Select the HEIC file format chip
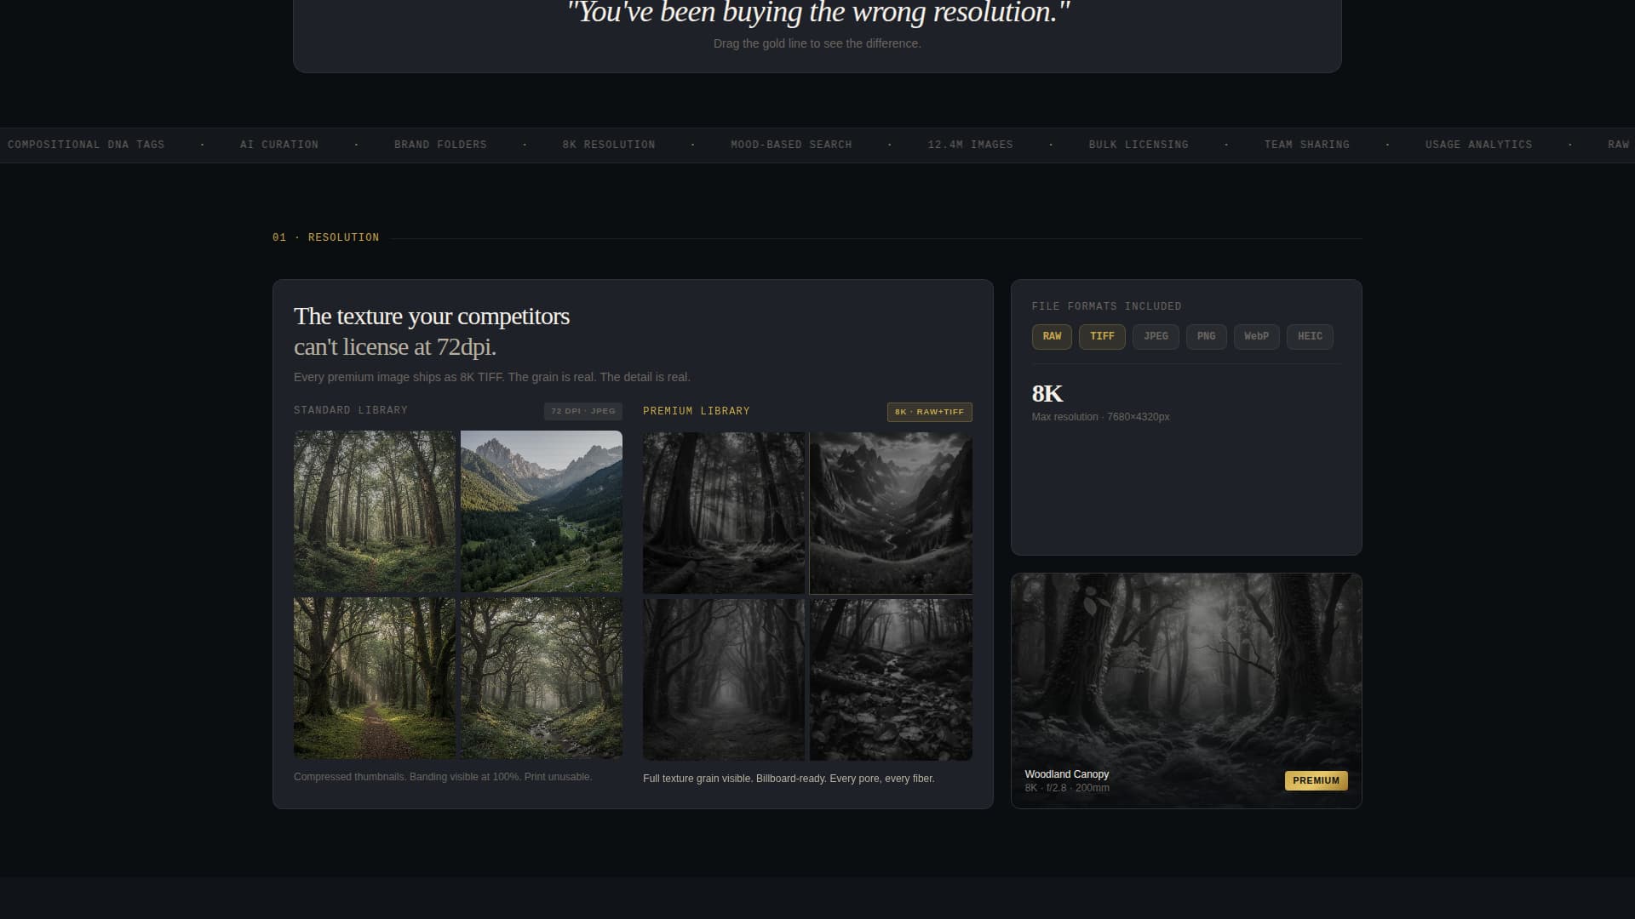Screen dimensions: 1635x919 (1310, 336)
